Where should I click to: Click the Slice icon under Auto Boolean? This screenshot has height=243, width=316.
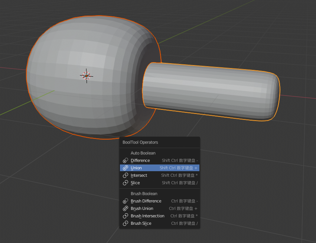coord(126,183)
